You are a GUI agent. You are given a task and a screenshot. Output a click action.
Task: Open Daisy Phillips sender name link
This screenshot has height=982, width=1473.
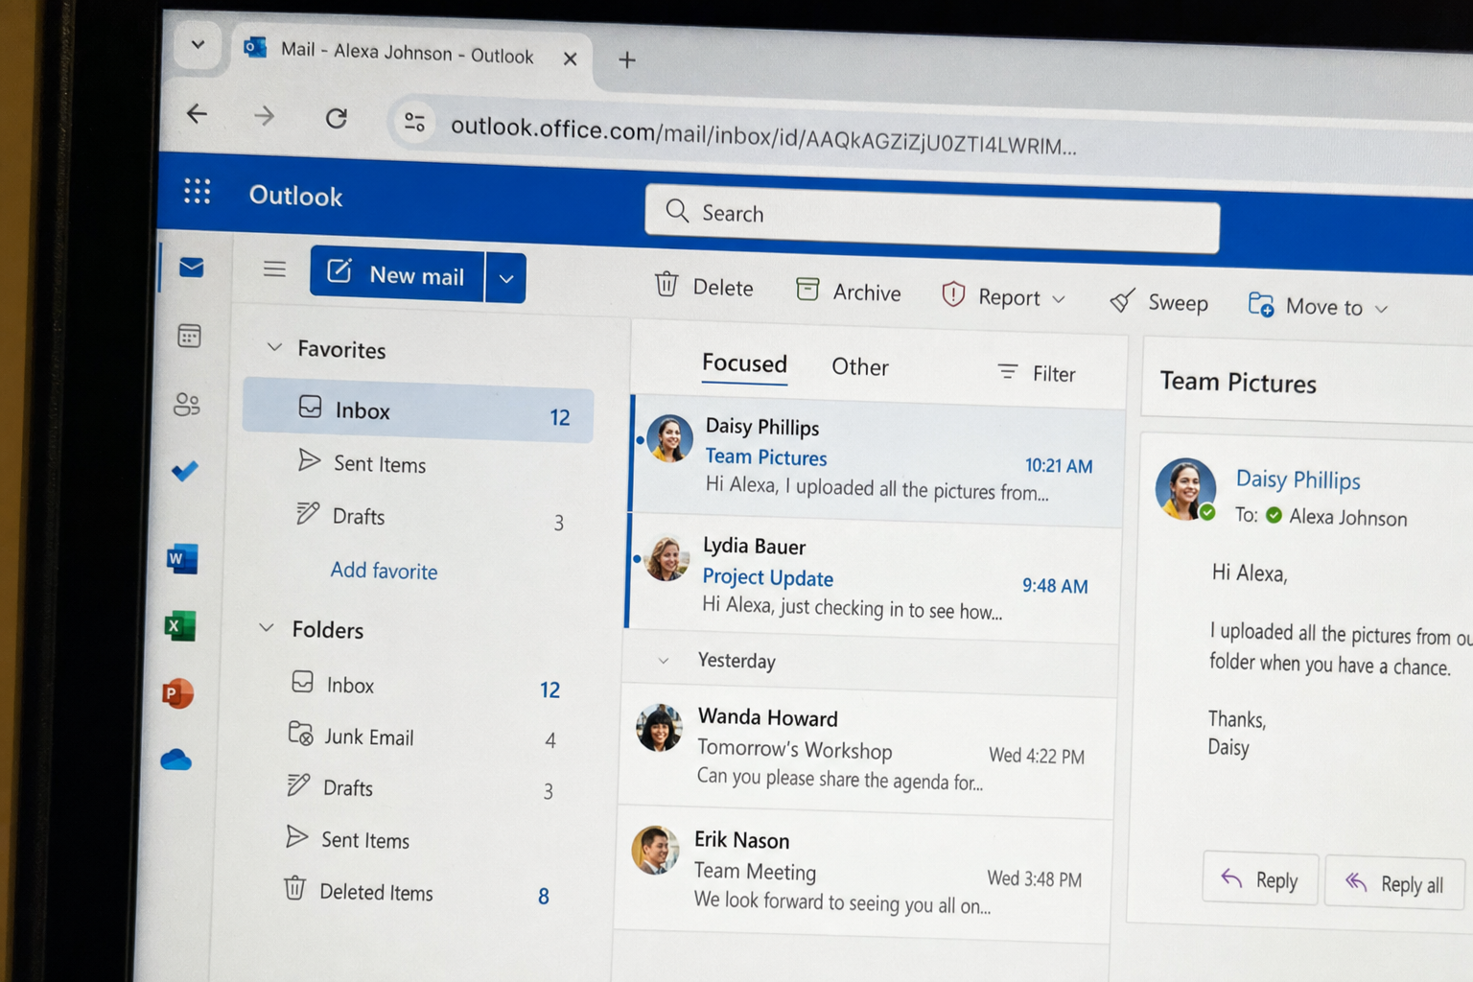point(1298,479)
